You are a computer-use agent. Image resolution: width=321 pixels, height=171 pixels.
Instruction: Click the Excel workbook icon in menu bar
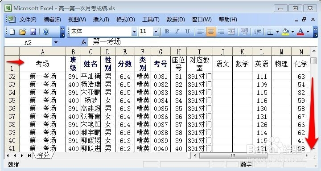click(11, 20)
